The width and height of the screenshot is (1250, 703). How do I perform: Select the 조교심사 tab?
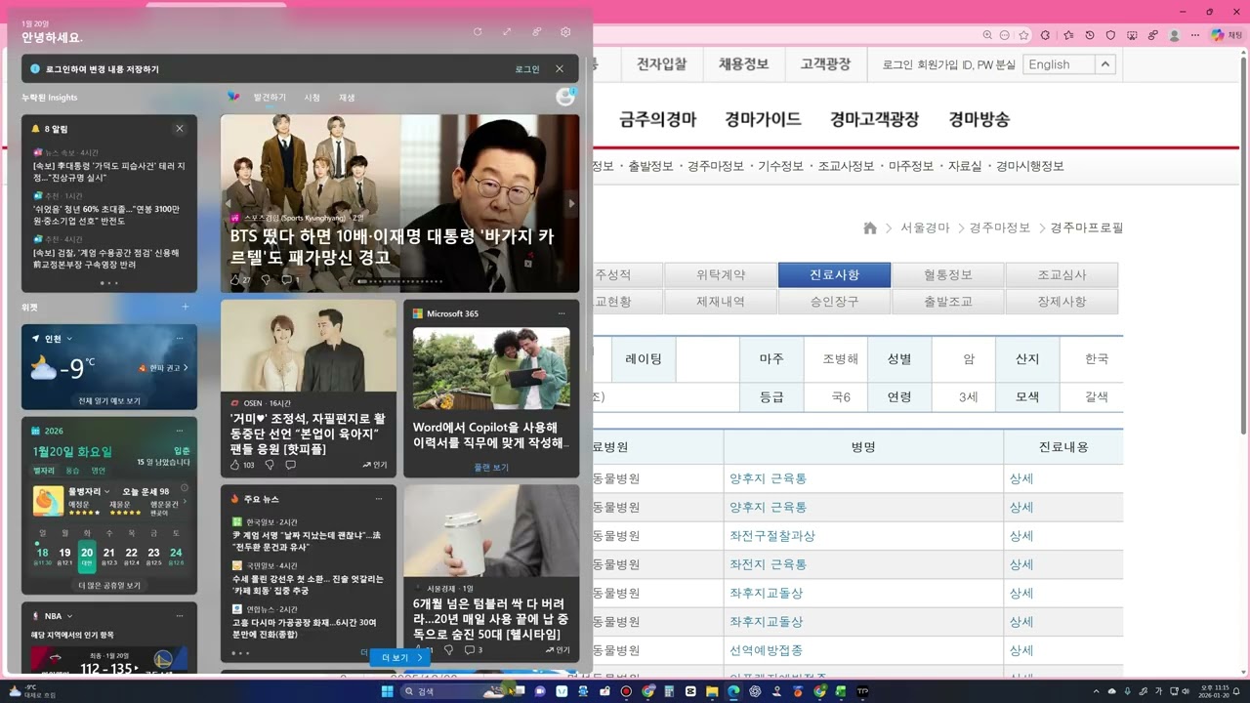(1062, 275)
